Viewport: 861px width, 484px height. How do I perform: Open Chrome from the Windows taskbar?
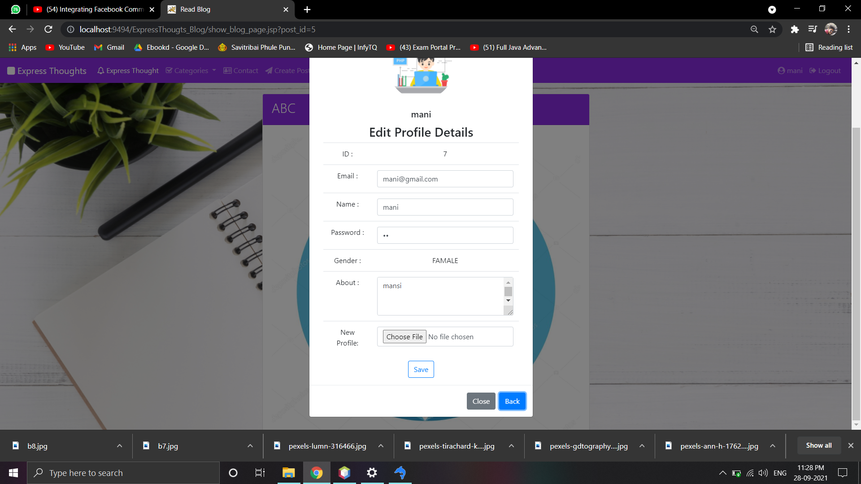pos(317,473)
